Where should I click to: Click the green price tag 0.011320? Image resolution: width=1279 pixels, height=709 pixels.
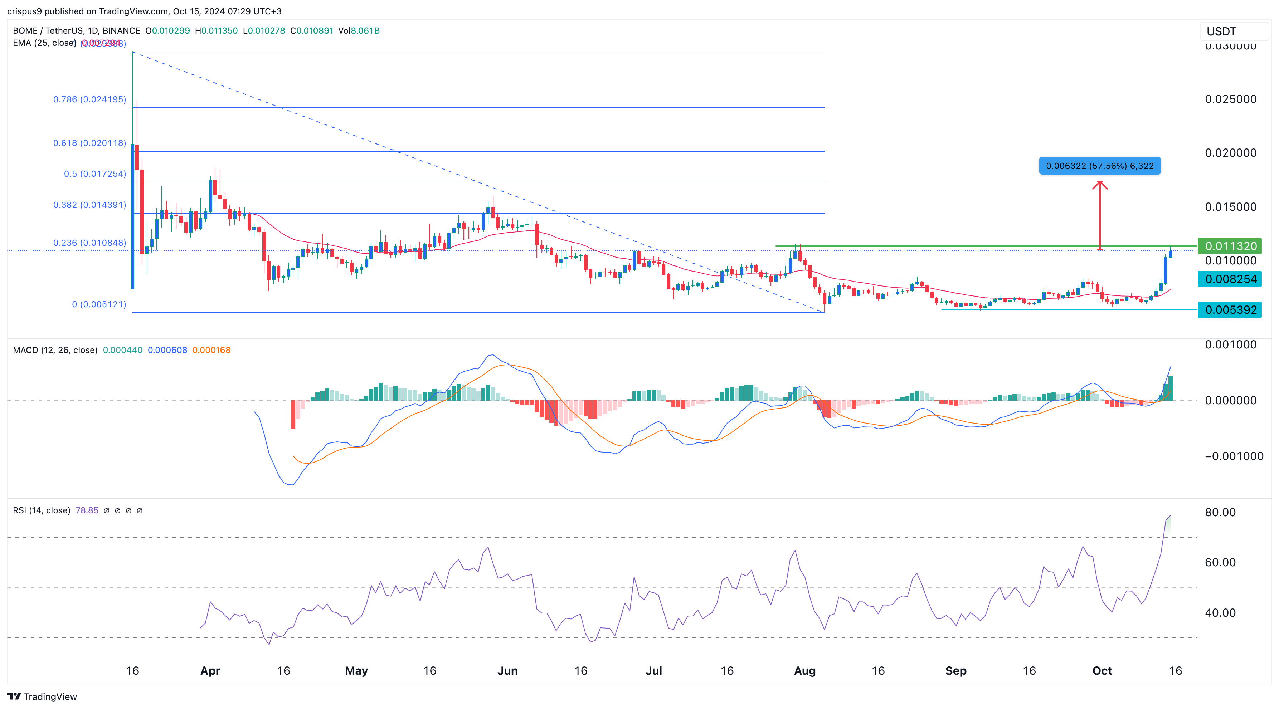click(x=1230, y=246)
